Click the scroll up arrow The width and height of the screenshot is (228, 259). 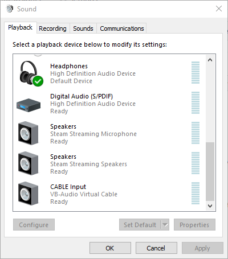pyautogui.click(x=210, y=60)
